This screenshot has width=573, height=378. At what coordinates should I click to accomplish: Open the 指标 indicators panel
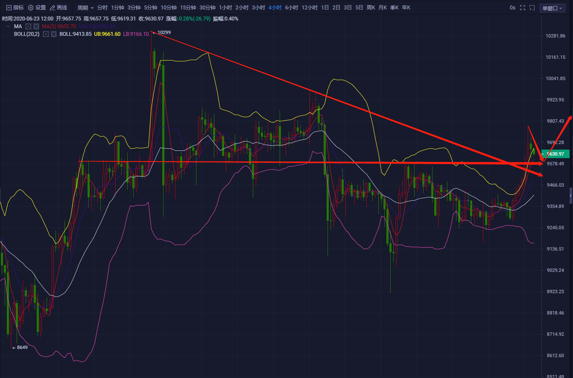pyautogui.click(x=15, y=8)
